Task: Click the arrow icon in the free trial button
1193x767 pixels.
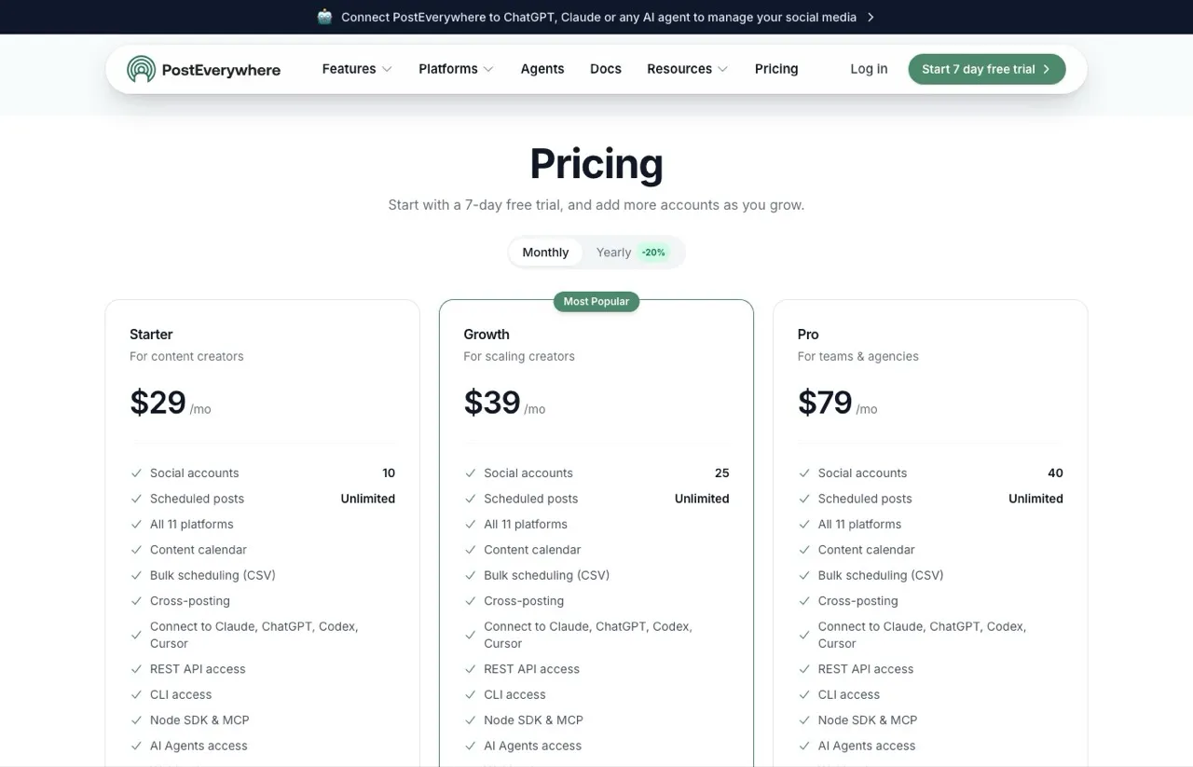Action: pyautogui.click(x=1047, y=69)
